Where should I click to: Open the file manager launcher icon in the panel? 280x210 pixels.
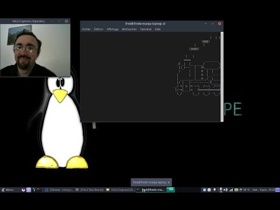click(29, 190)
